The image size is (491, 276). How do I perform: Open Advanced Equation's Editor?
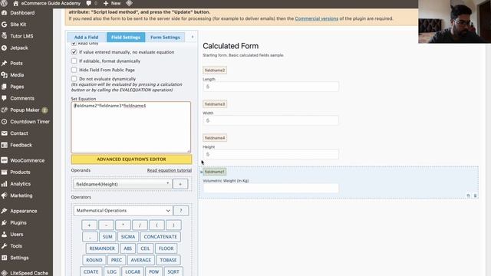coord(131,159)
